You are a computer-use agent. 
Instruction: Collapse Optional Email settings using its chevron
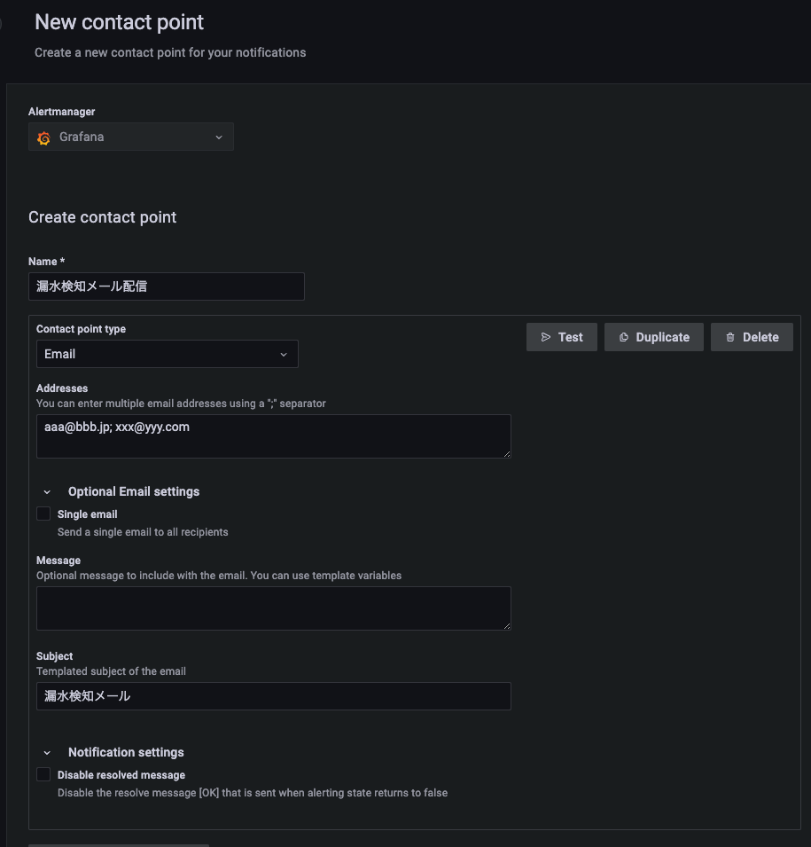pos(47,492)
